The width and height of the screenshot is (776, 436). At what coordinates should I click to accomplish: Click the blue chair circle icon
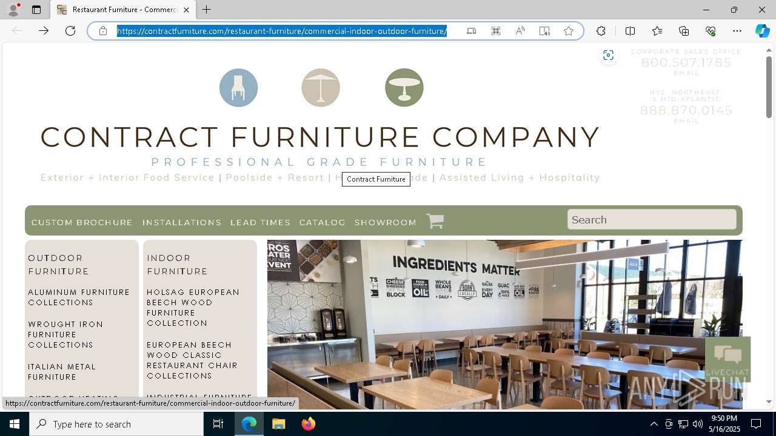click(x=238, y=88)
